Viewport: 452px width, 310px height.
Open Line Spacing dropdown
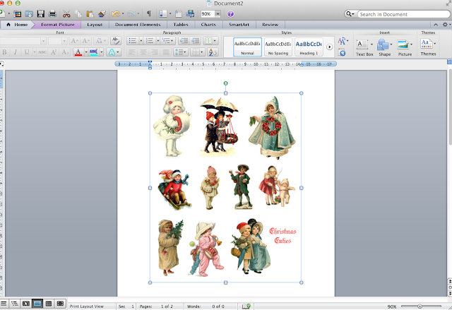181,52
